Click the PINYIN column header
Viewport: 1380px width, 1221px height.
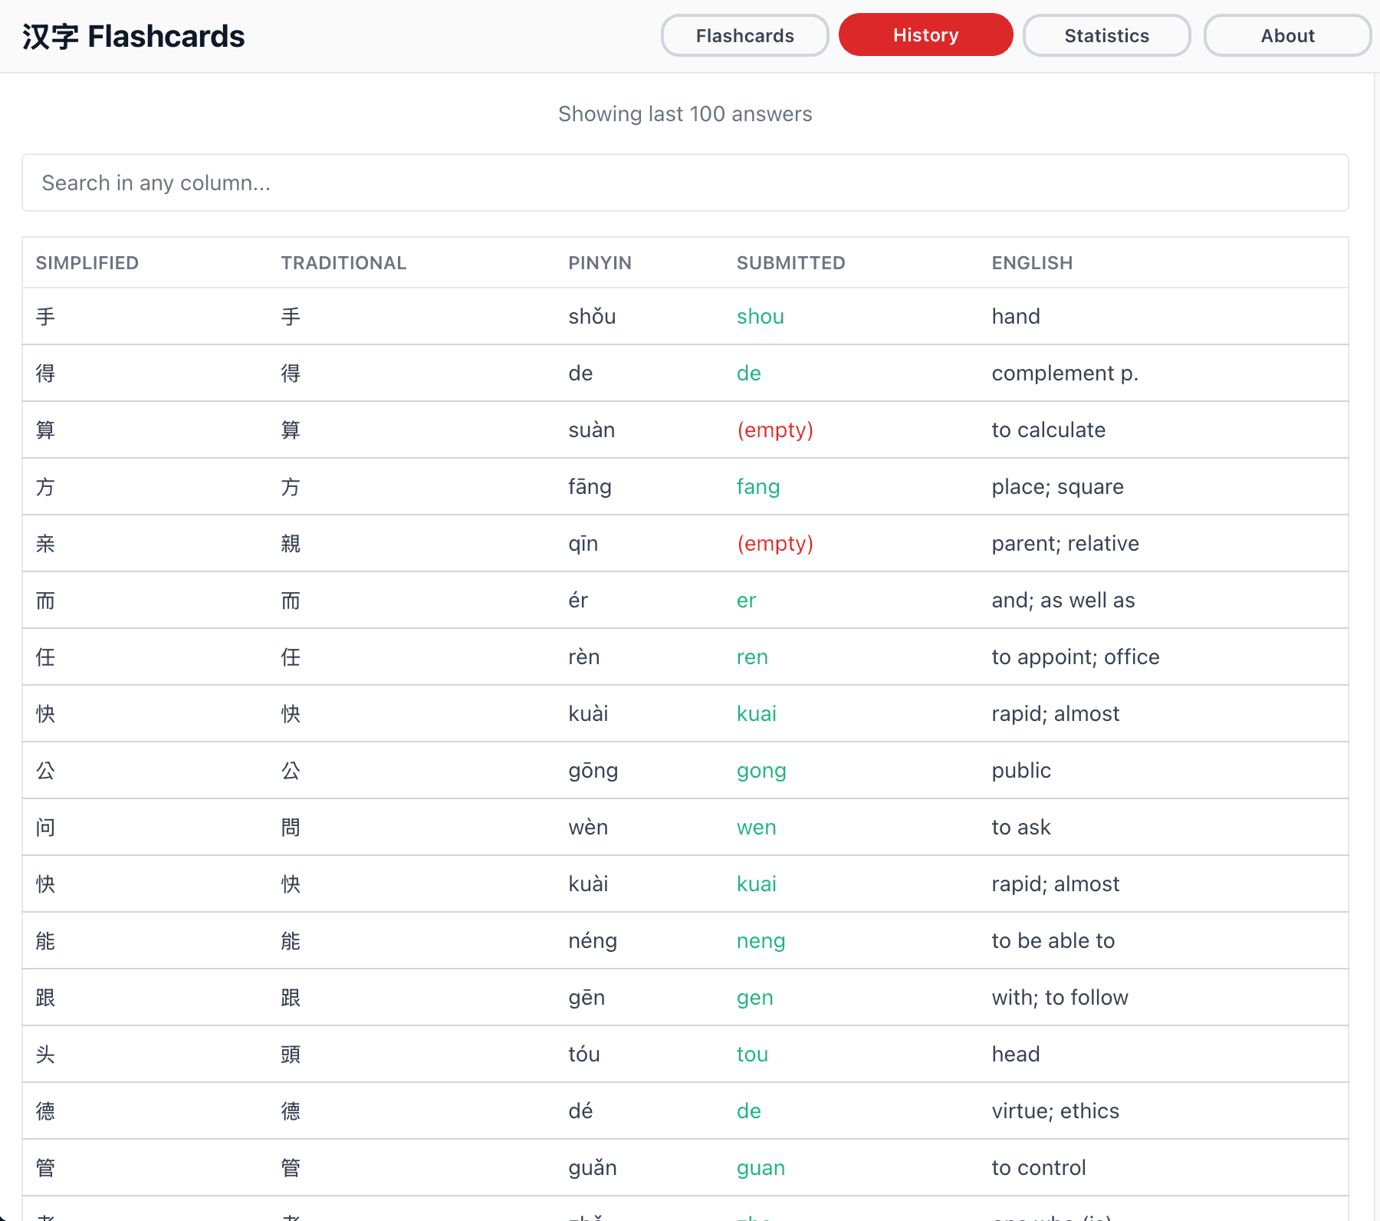tap(600, 263)
